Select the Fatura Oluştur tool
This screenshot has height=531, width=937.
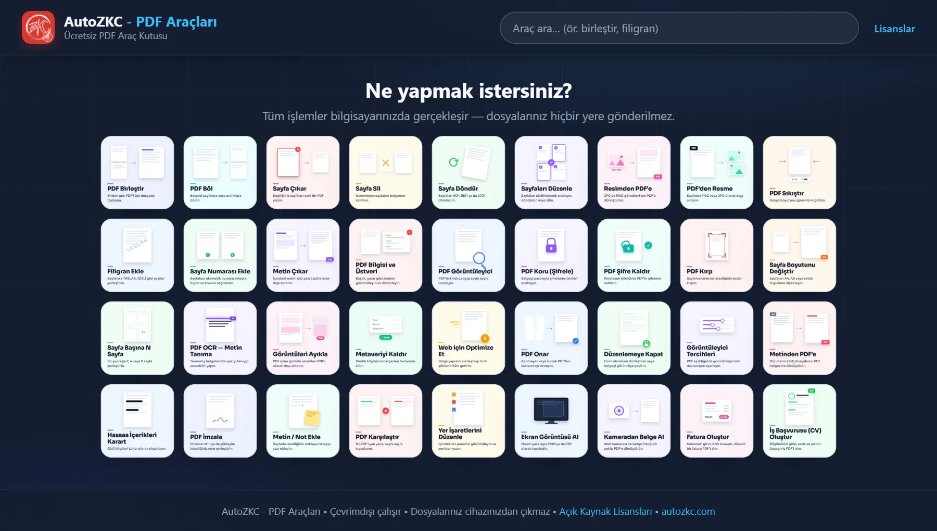(717, 421)
